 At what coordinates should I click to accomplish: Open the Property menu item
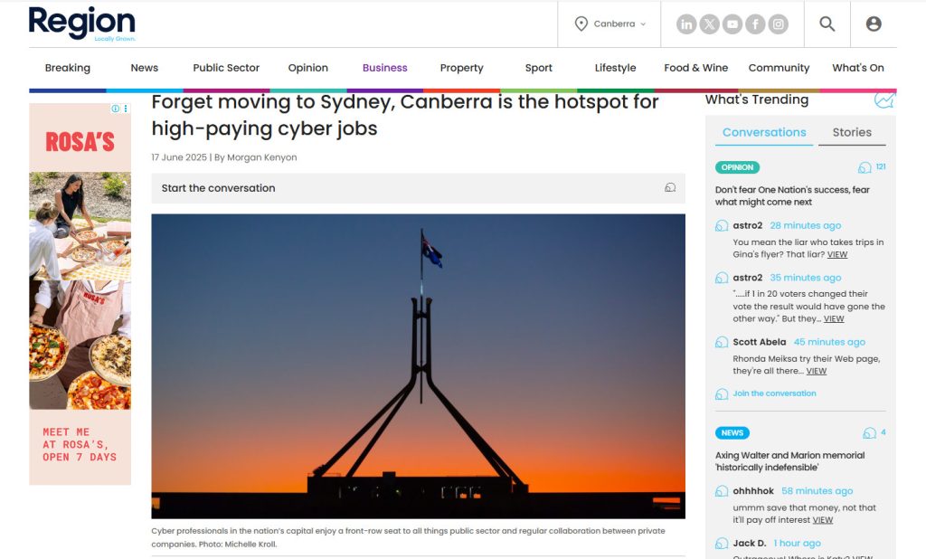(x=461, y=68)
